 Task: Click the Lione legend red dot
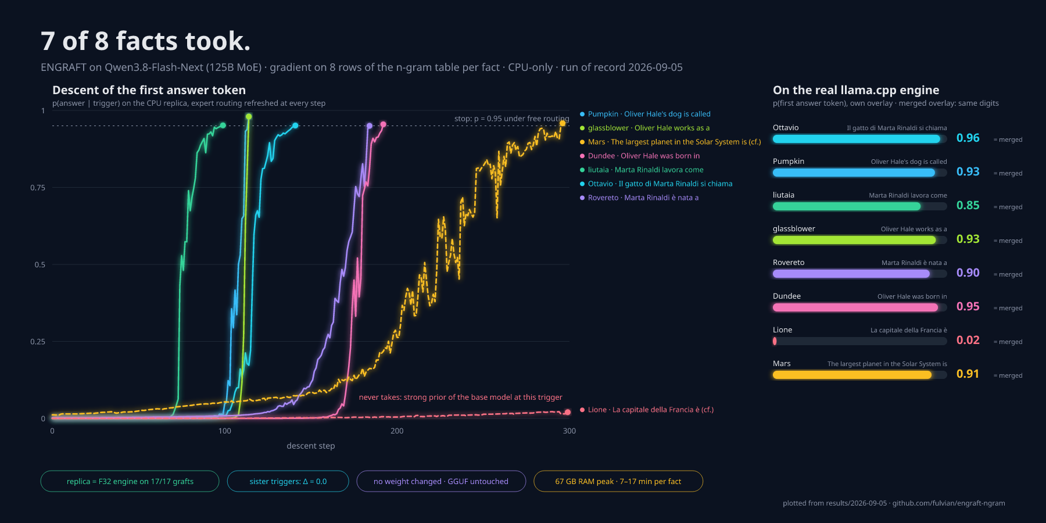click(x=582, y=410)
